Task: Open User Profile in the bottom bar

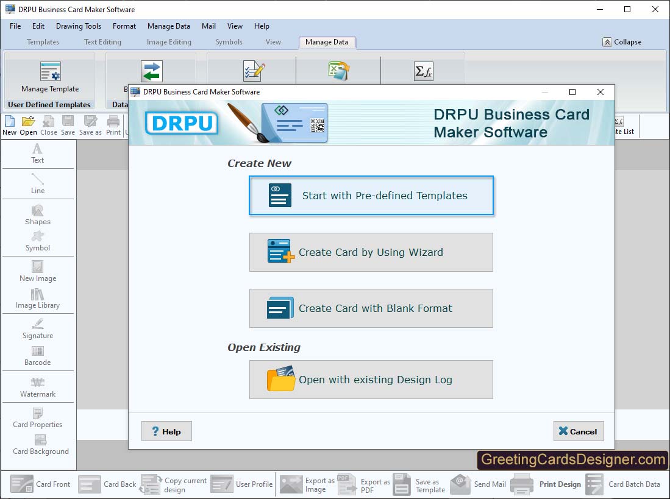Action: pos(241,484)
